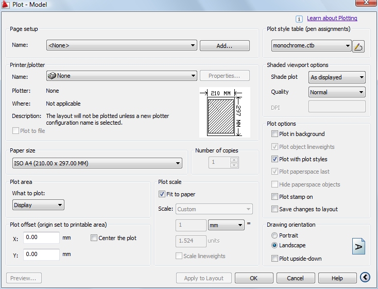Viewport: 378px width, 289px height.
Task: Open the Quality Normal dropdown
Action: [337, 92]
